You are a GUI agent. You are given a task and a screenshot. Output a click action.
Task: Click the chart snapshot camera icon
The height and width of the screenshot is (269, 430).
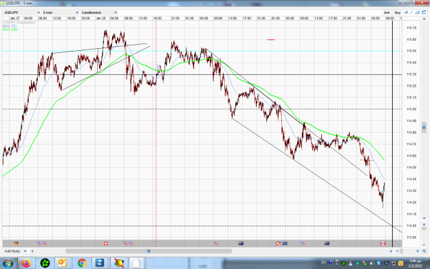click(x=418, y=12)
